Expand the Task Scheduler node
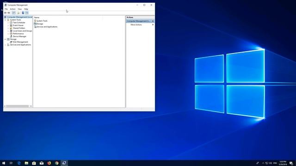This screenshot has height=166, width=296. [x=8, y=23]
